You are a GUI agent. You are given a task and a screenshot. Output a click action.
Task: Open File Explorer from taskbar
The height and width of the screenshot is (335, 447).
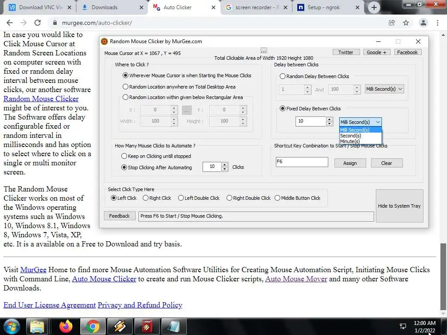(37, 326)
